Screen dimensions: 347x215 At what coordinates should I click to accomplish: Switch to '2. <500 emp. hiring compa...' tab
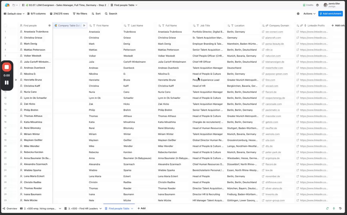coord(38,209)
